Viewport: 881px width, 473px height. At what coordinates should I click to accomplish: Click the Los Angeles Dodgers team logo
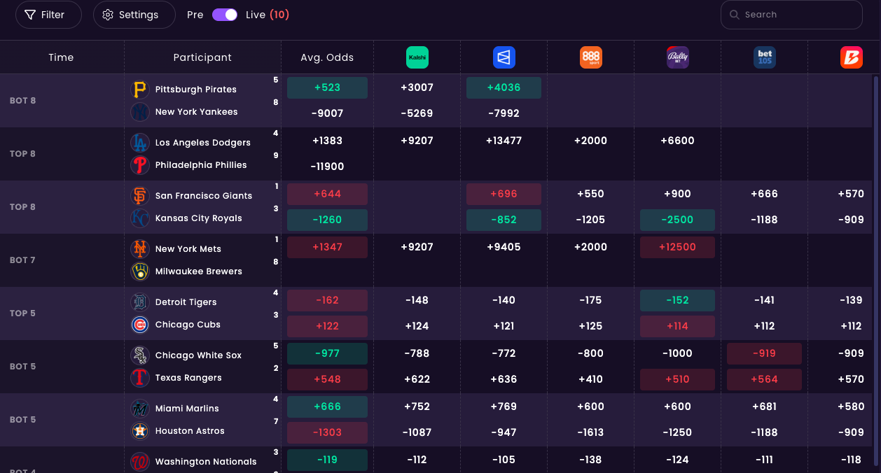(140, 143)
